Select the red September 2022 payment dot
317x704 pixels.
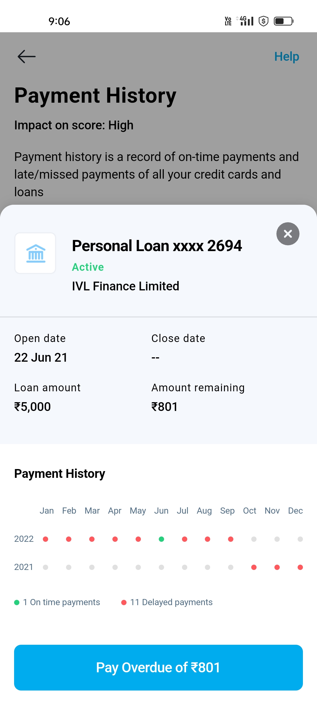point(231,539)
